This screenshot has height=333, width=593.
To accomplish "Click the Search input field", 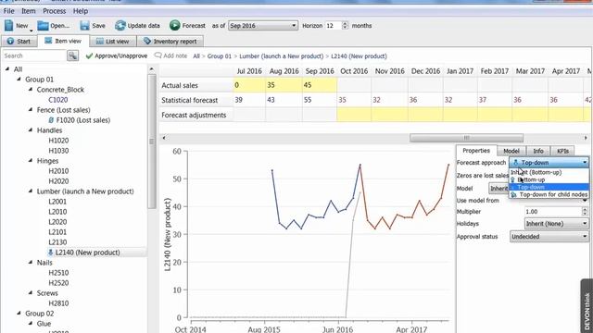I will pyautogui.click(x=34, y=55).
